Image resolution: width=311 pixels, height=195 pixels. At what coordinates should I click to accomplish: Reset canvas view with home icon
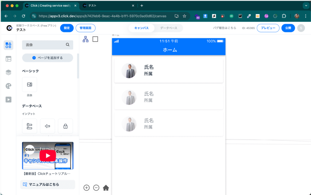[x=106, y=188]
